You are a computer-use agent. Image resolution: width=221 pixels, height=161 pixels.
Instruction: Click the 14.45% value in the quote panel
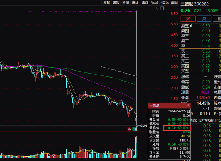pos(203,103)
